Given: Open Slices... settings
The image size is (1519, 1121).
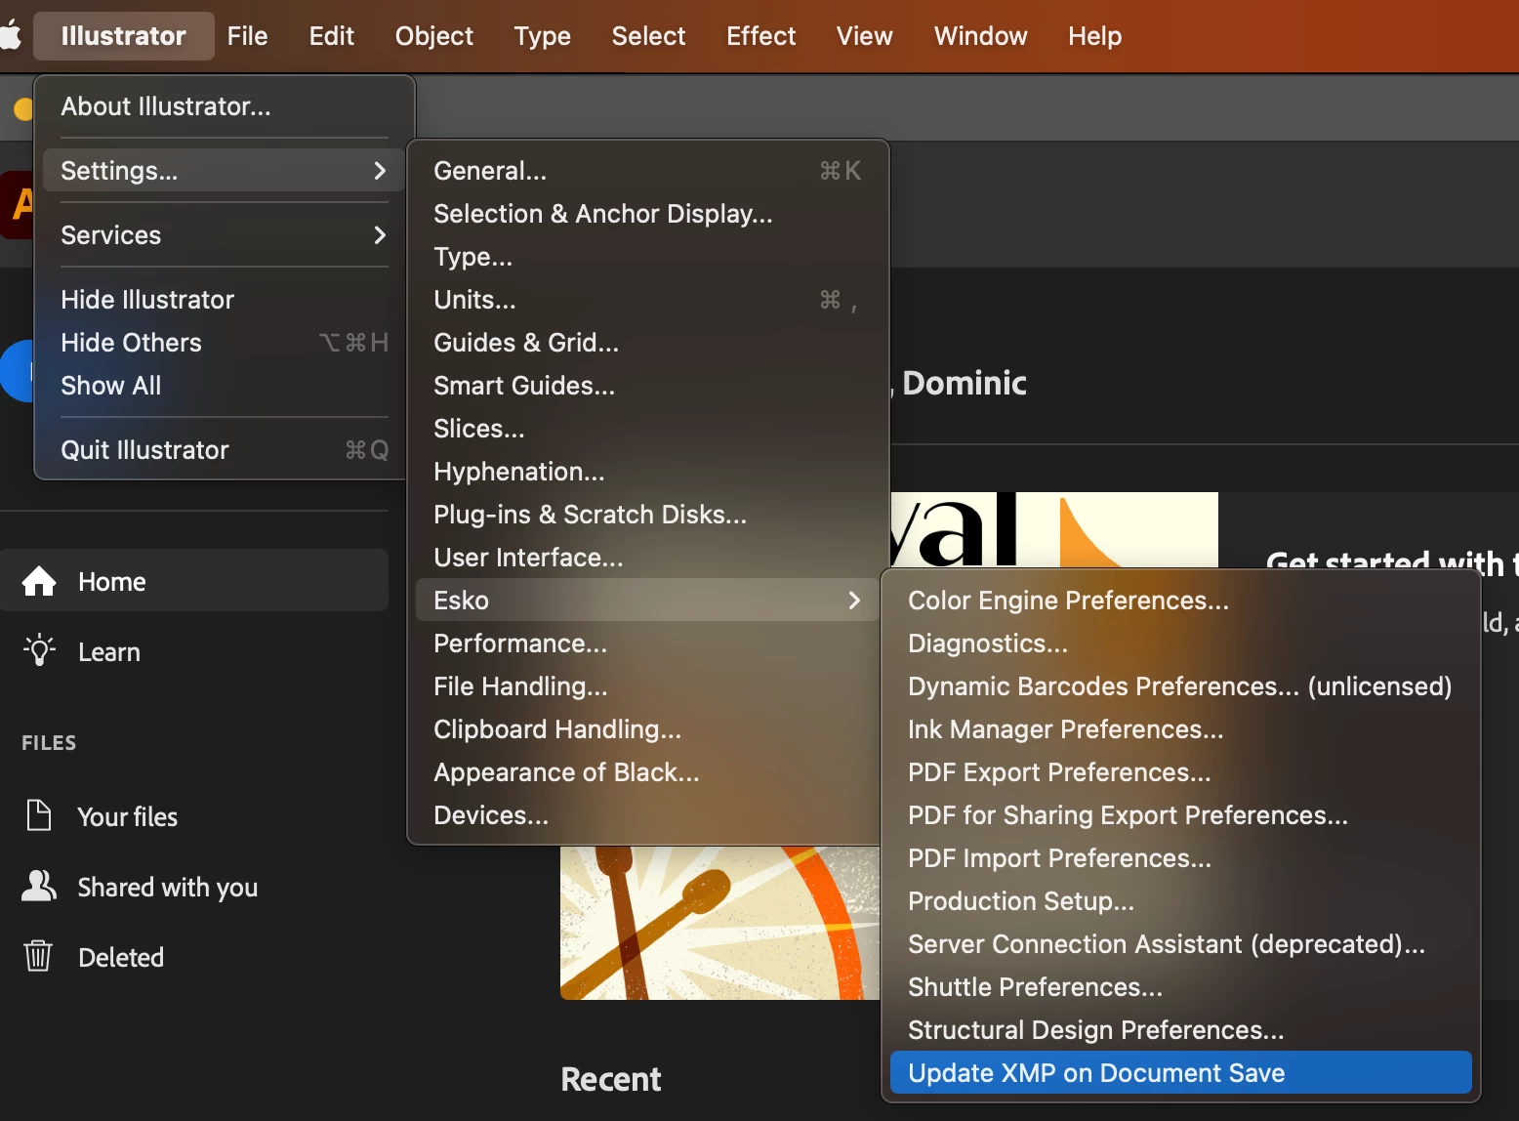Looking at the screenshot, I should point(648,429).
